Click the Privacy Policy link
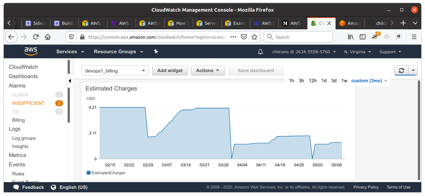The height and width of the screenshot is (196, 425). click(366, 187)
